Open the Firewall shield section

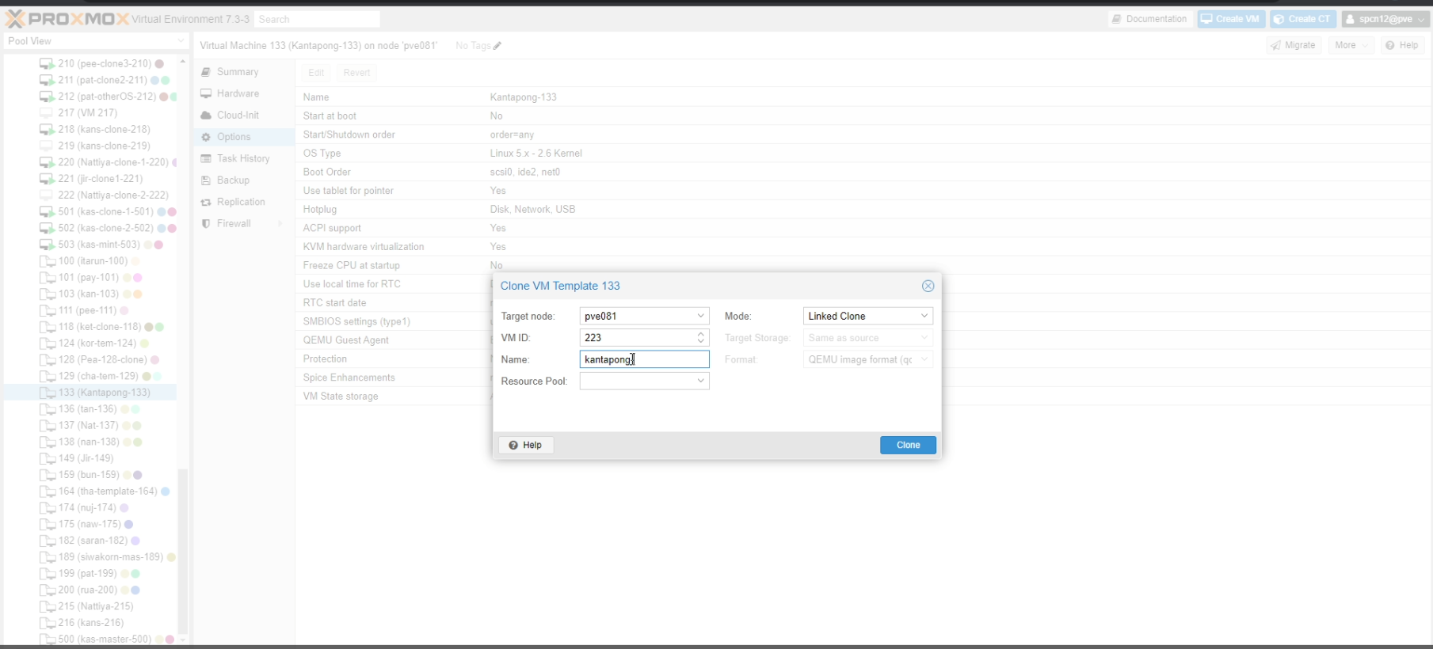(x=234, y=224)
